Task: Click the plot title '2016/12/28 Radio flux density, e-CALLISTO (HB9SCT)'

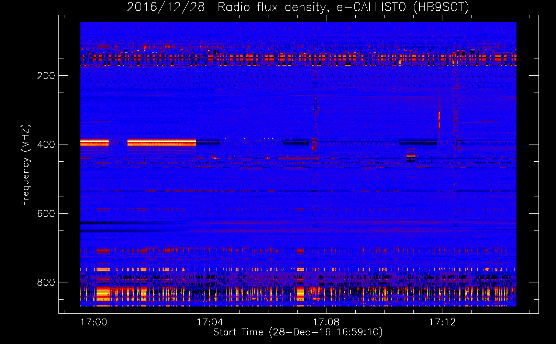Action: [x=298, y=7]
